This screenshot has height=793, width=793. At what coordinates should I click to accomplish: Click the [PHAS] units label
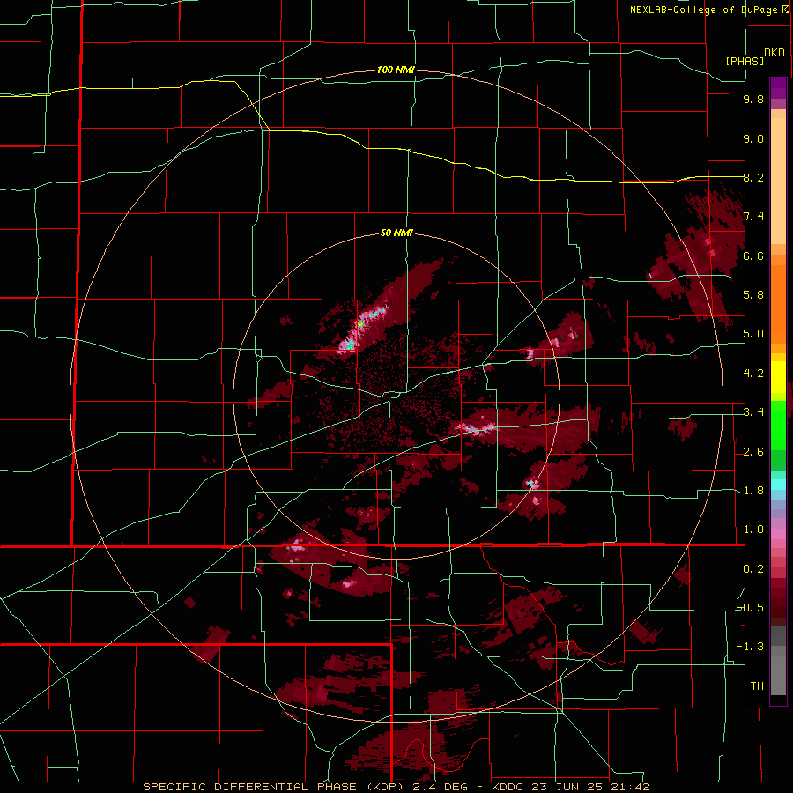click(745, 61)
